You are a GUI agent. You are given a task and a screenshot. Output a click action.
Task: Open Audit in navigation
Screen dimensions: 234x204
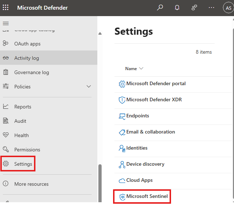click(x=20, y=121)
